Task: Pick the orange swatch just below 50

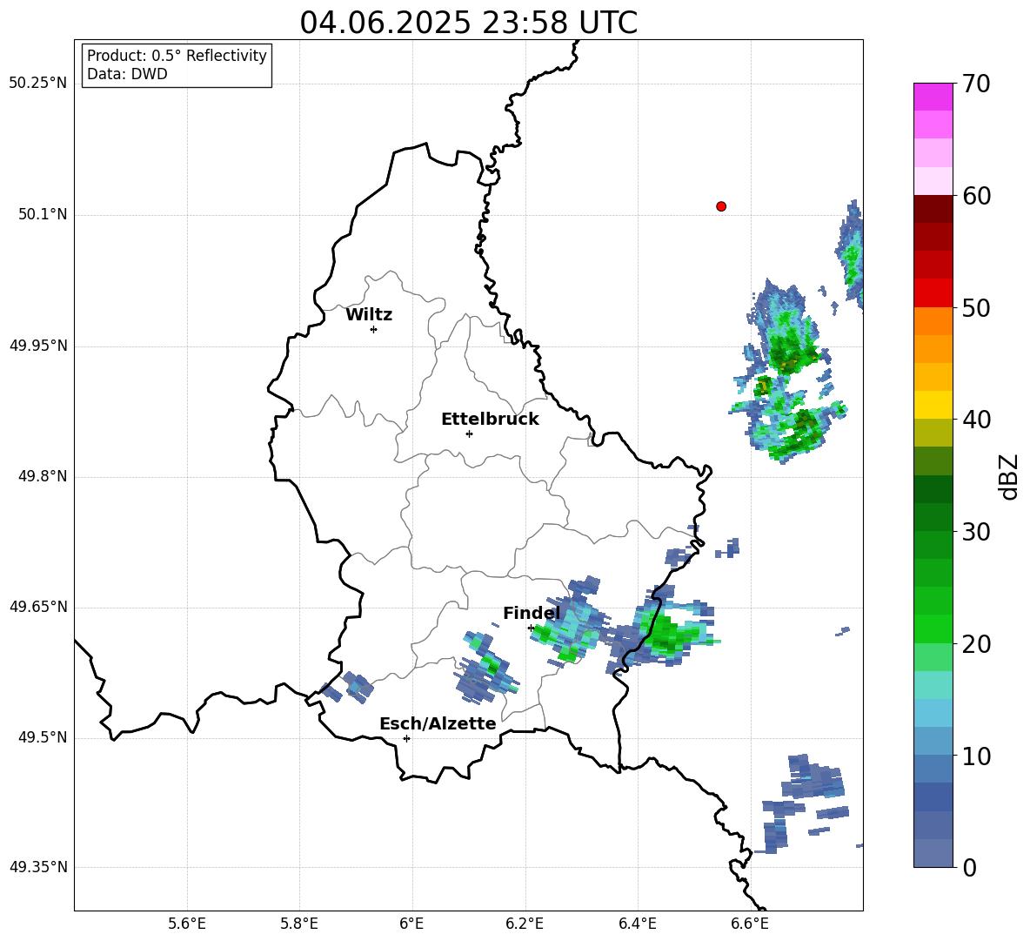Action: pyautogui.click(x=933, y=321)
